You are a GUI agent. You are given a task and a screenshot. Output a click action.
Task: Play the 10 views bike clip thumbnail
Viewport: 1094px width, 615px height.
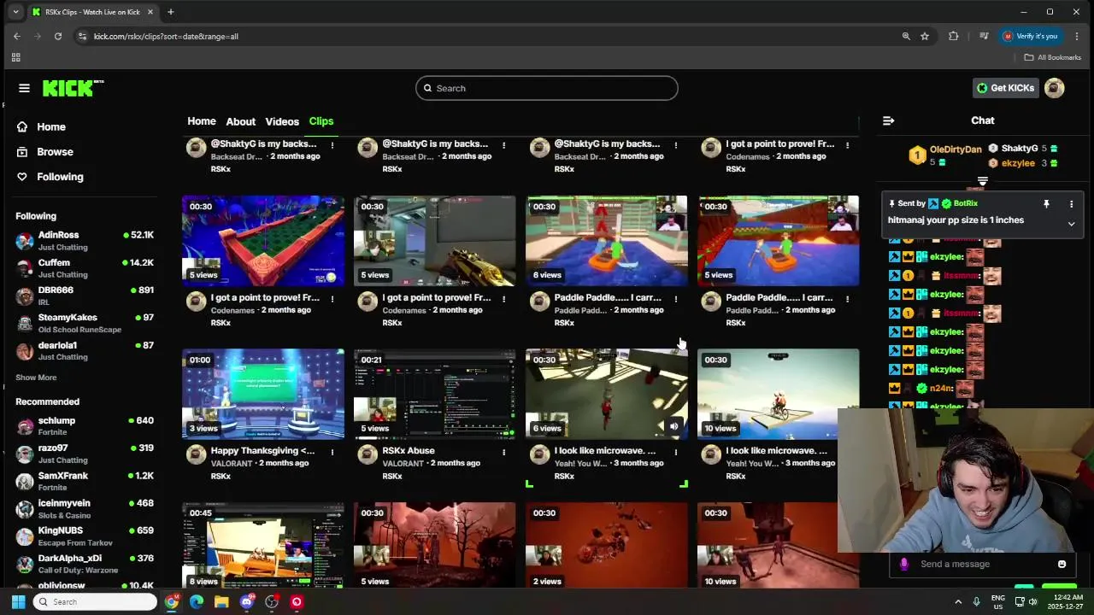(779, 394)
